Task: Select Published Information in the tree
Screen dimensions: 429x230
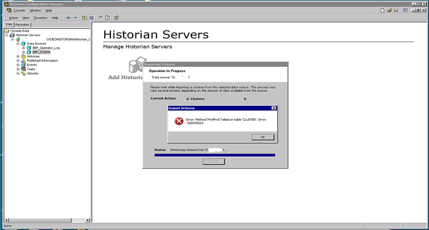Action: [42, 61]
